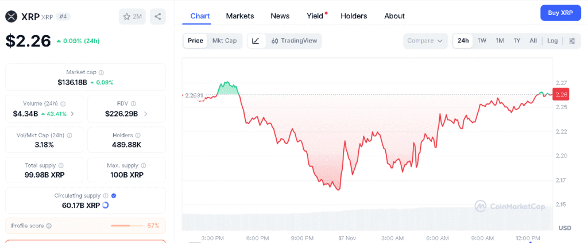
Task: Click info icon beside Vol/Mkt Cap (24h)
Action: tap(69, 136)
